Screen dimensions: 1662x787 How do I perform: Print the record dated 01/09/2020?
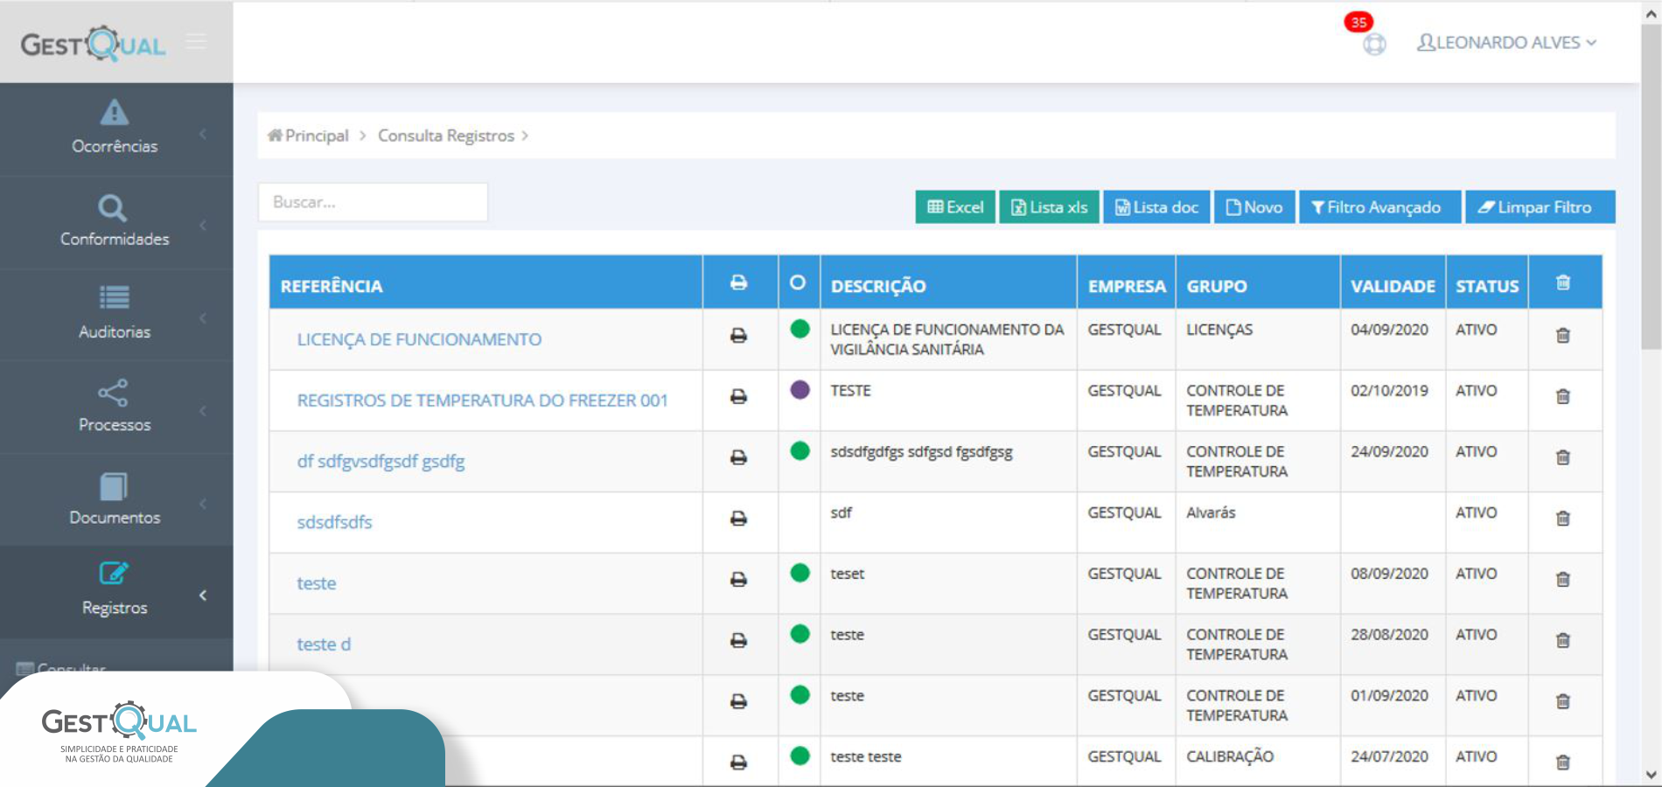pos(739,701)
